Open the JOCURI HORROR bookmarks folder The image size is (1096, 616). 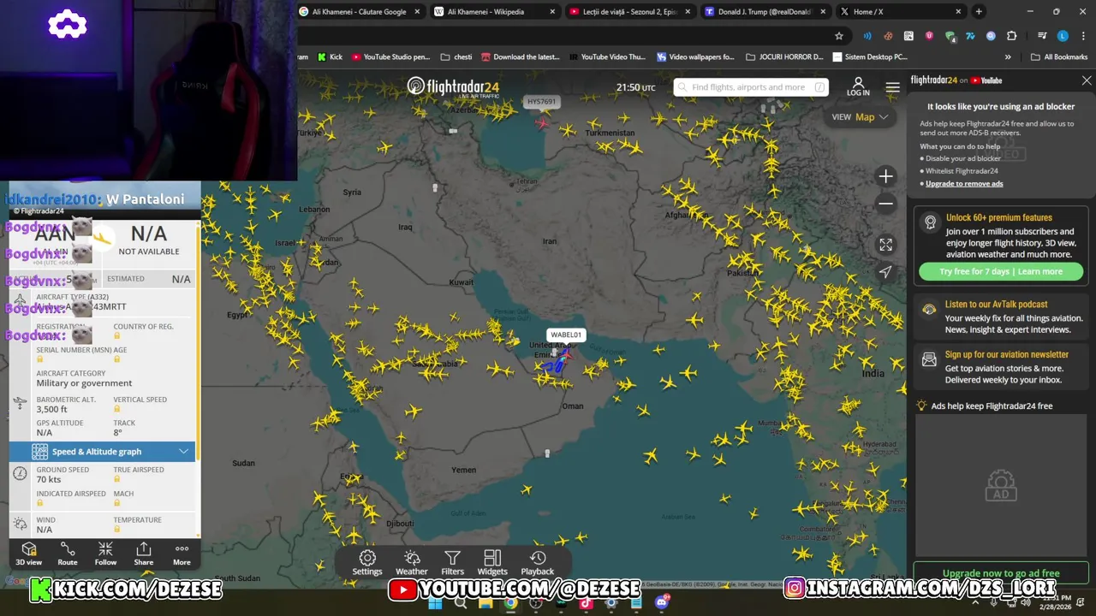(x=784, y=57)
